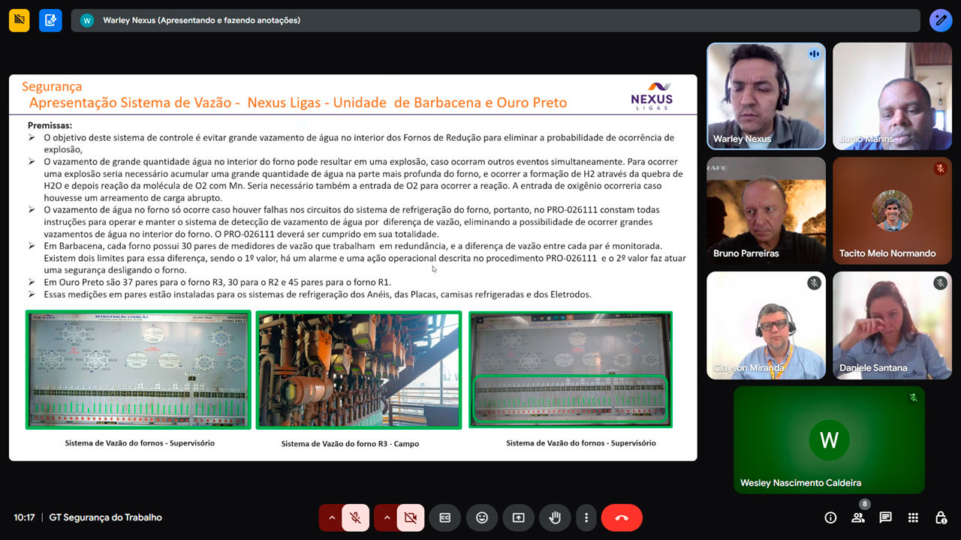Click speaking indicator on Warley Nexus tile
Screen dimensions: 961x540
coord(814,54)
